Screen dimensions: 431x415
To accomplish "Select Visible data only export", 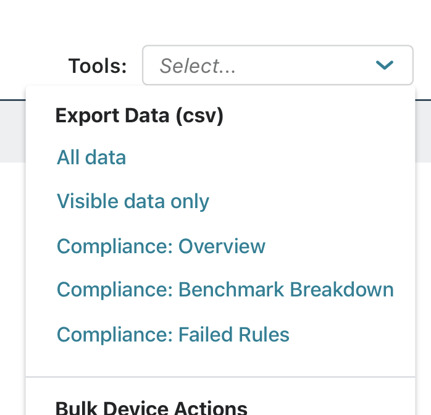I will [x=133, y=201].
